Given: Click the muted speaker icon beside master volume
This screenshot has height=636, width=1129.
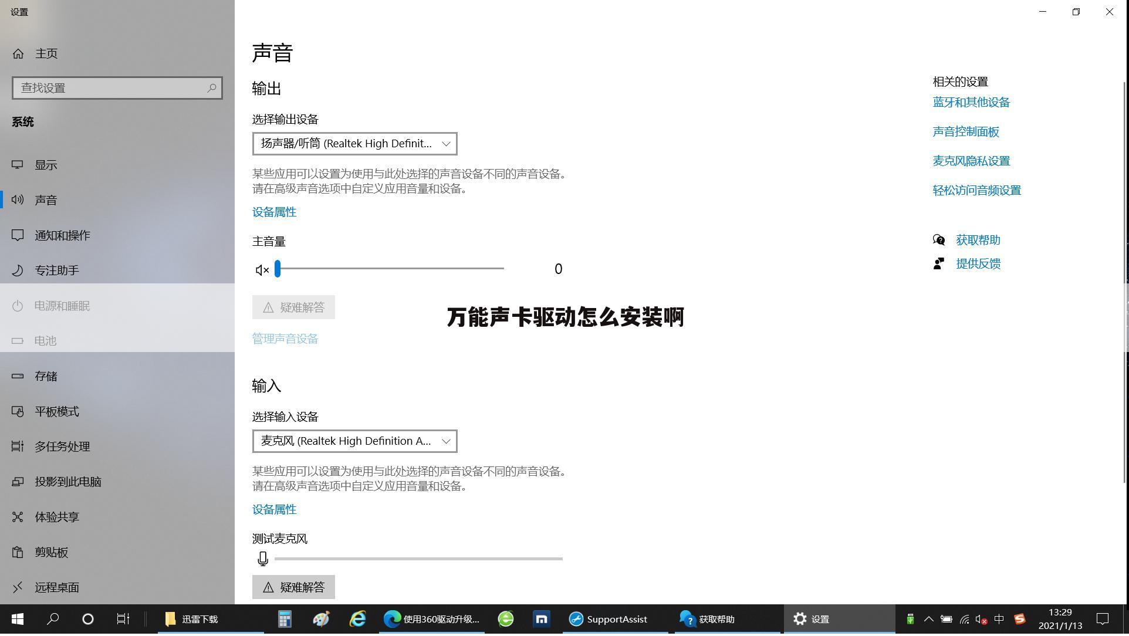Looking at the screenshot, I should click(x=262, y=270).
